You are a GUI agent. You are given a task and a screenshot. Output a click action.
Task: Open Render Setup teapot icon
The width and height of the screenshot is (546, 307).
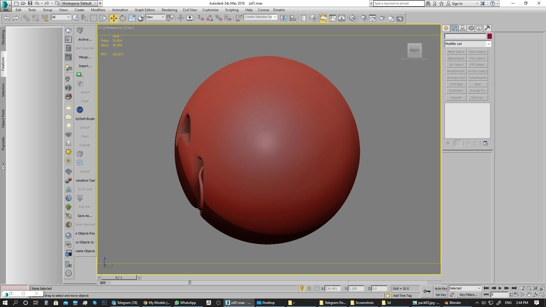coord(363,18)
